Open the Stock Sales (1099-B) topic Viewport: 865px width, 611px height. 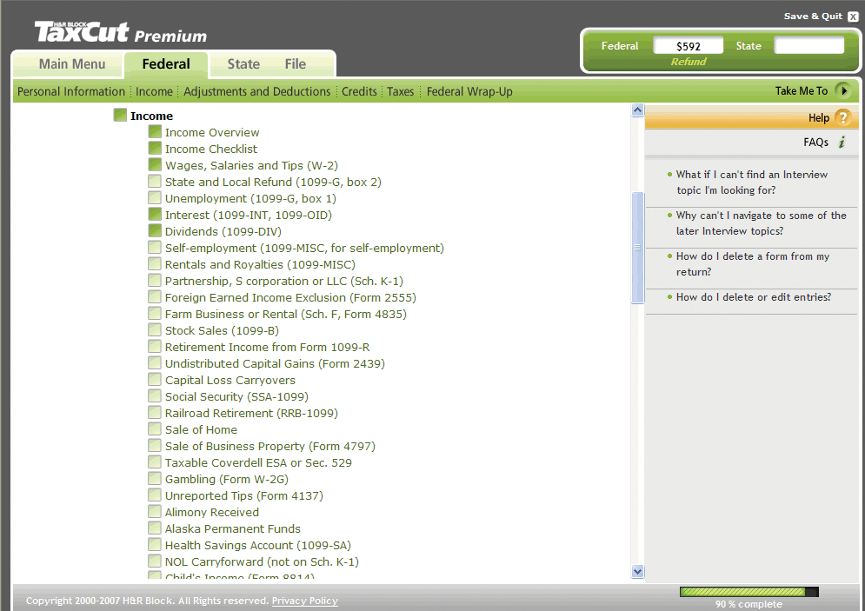point(222,331)
